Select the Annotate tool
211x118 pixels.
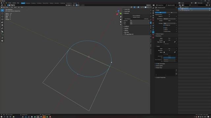click(2, 29)
